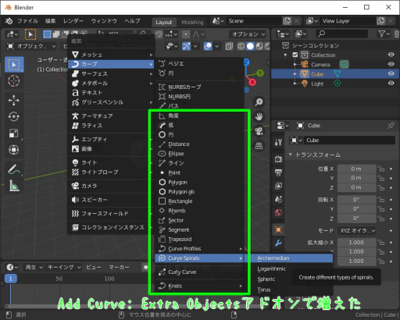Screen dimensions: 400x320
Task: Open the ファイル menu
Action: [x=27, y=21]
